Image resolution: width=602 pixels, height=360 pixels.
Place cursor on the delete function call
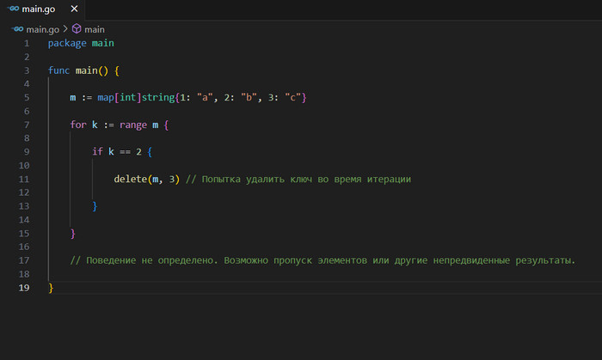tap(130, 180)
